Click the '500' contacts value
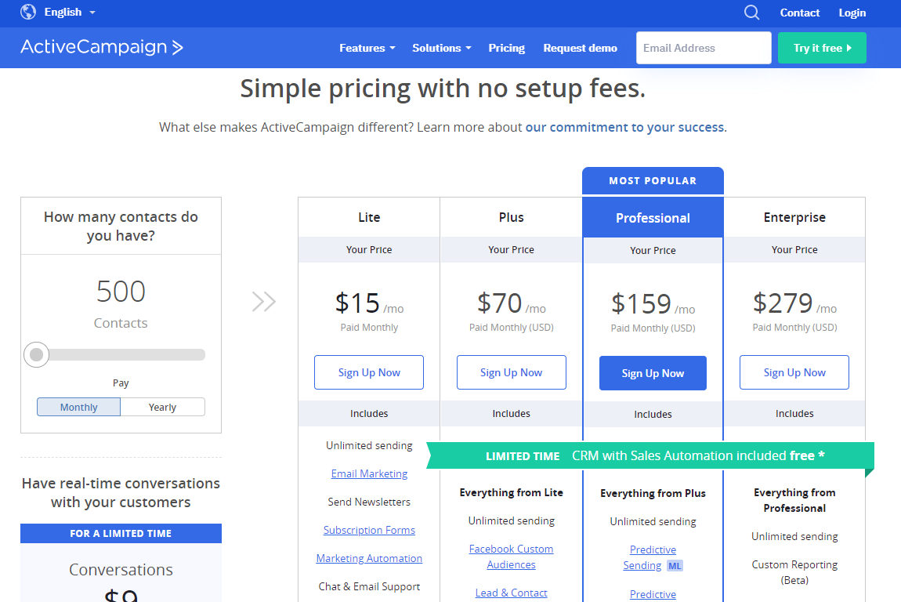 pos(121,291)
